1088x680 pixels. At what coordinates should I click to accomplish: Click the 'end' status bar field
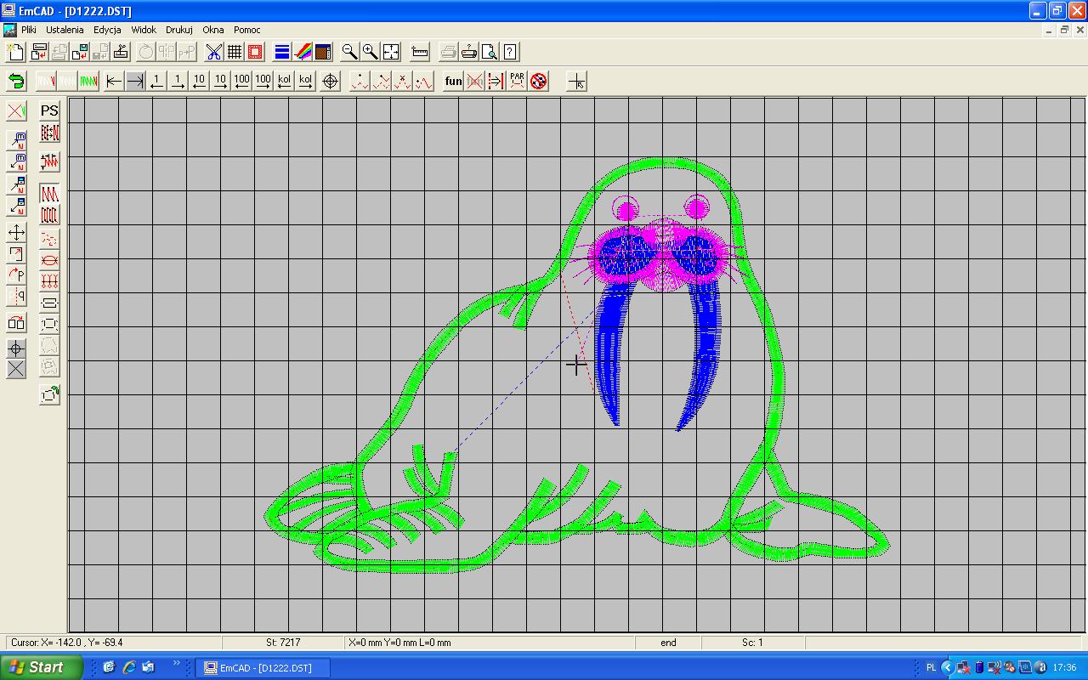tap(668, 643)
